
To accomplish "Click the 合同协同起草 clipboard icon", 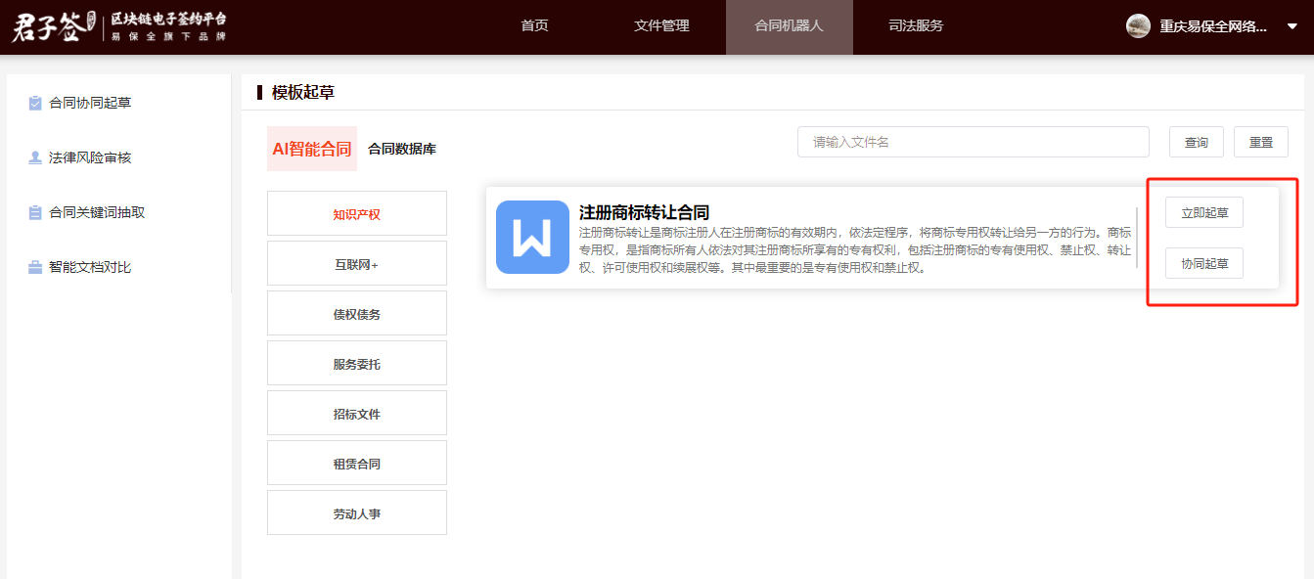I will coord(35,103).
